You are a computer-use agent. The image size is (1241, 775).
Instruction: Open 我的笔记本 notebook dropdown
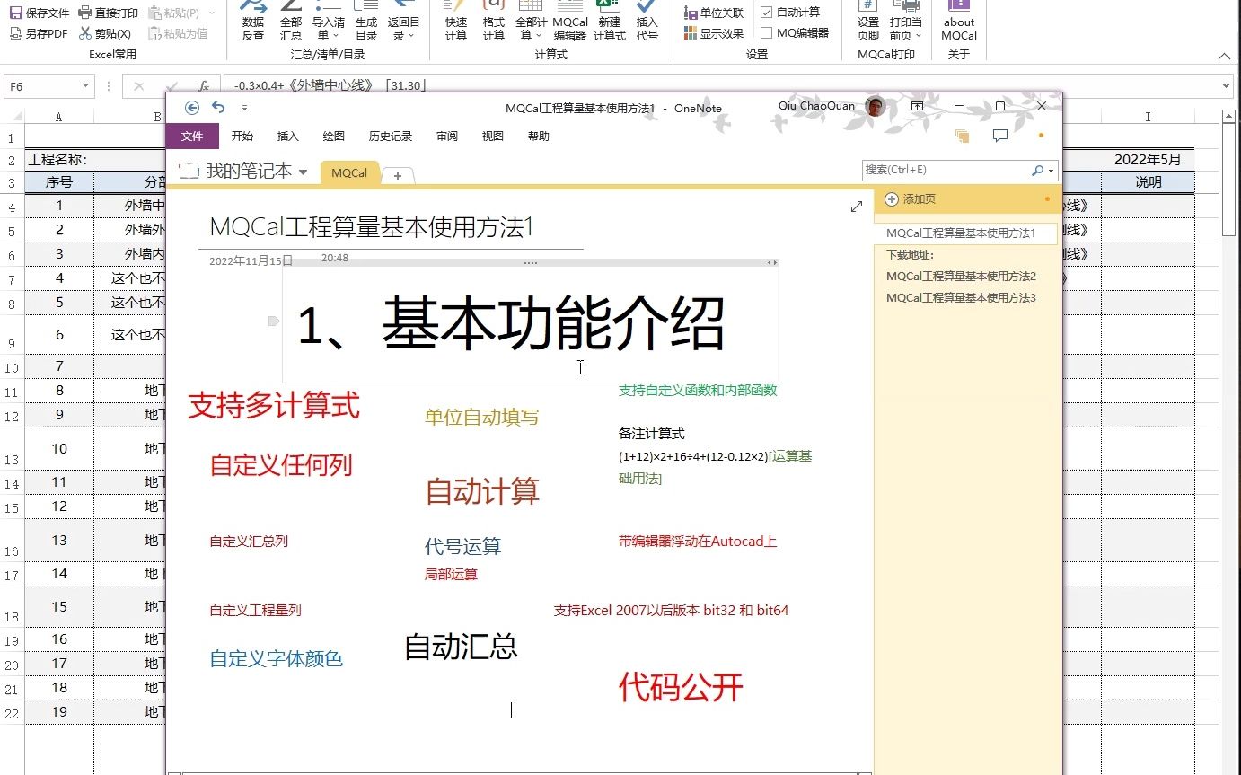click(x=303, y=172)
